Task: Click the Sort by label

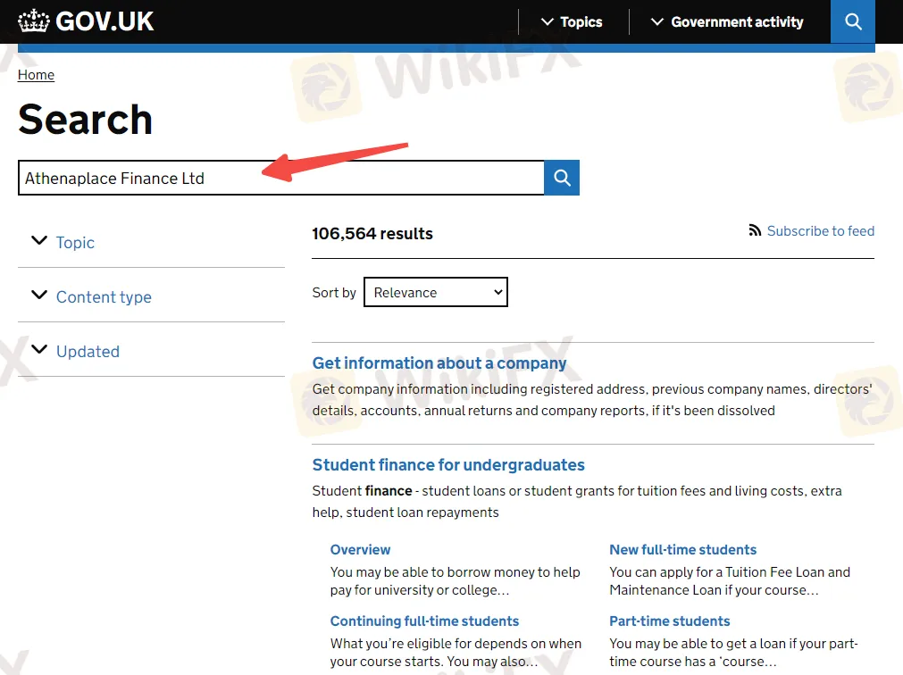Action: [334, 292]
